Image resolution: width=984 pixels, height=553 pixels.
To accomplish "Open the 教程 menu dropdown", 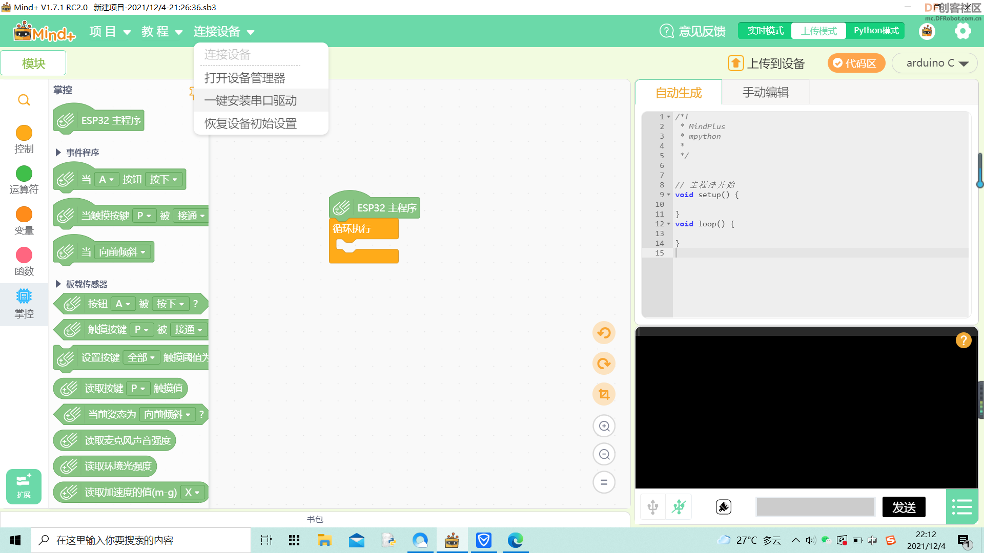I will 162,32.
